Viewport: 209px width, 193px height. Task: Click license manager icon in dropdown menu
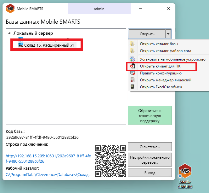(133, 80)
